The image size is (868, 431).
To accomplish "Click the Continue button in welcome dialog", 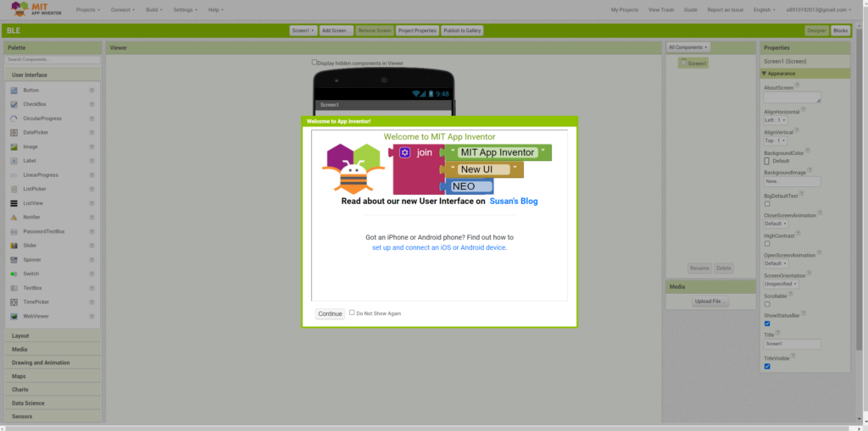I will tap(330, 313).
